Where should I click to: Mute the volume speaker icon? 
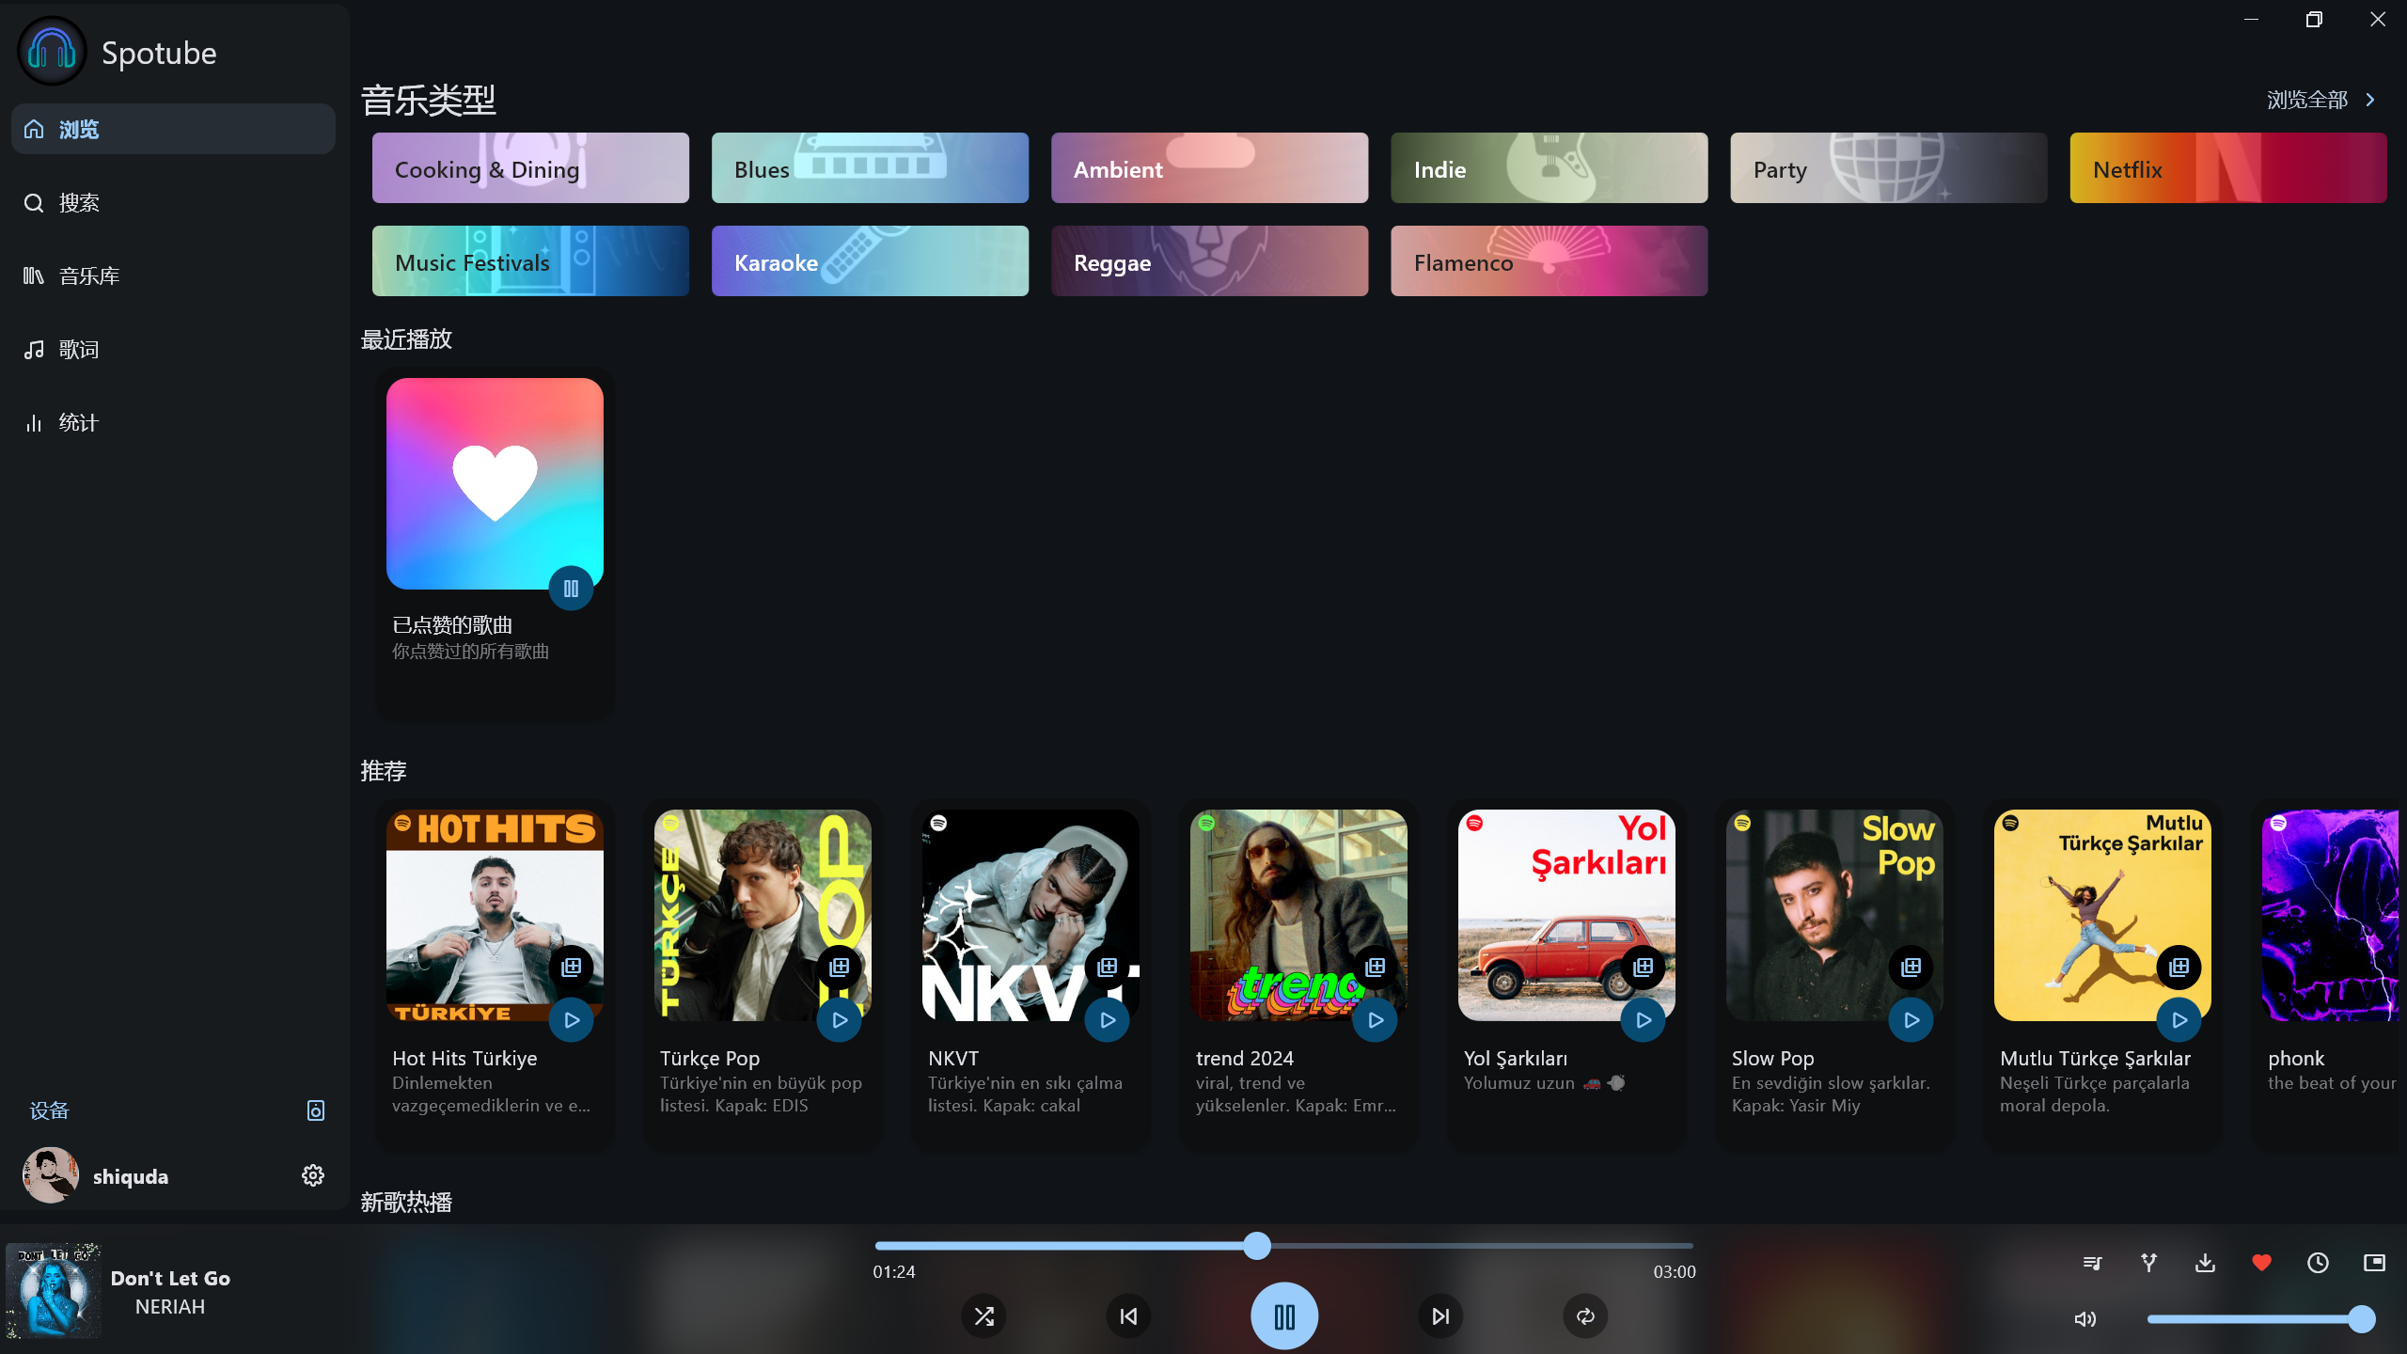pos(2084,1318)
